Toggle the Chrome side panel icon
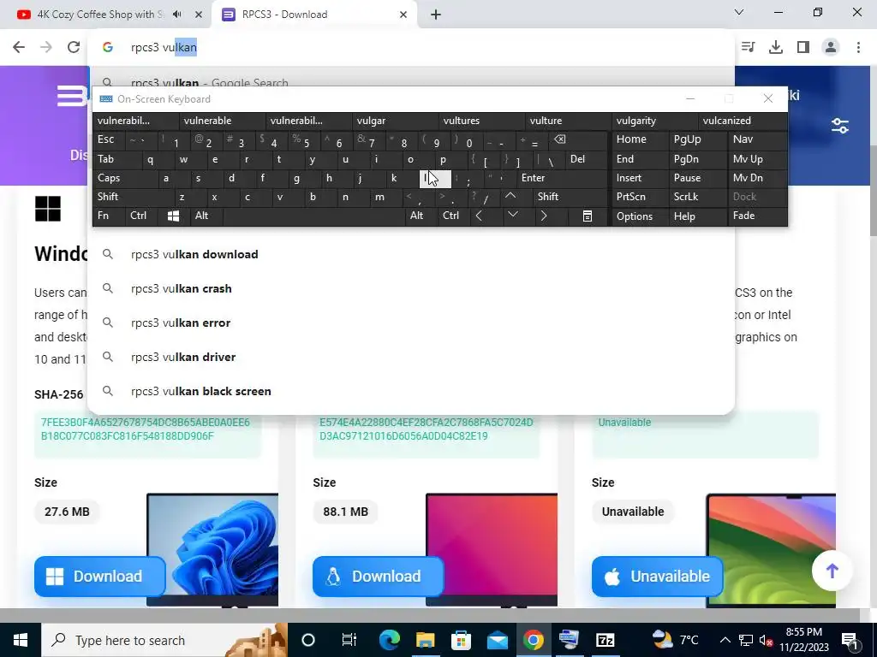Viewport: 877px width, 657px height. click(x=803, y=48)
